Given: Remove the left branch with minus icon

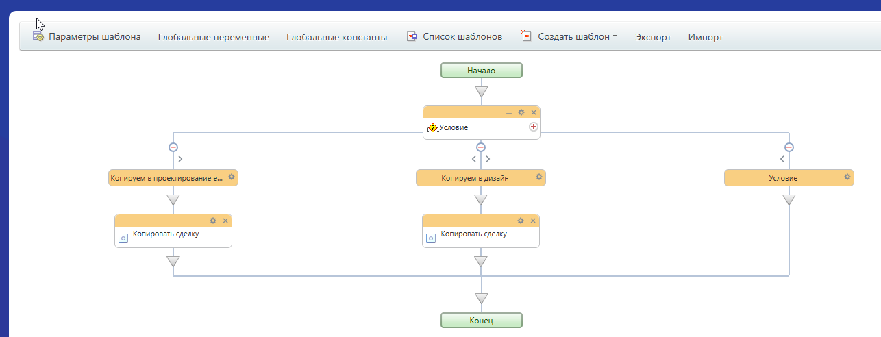Looking at the screenshot, I should click(x=173, y=147).
